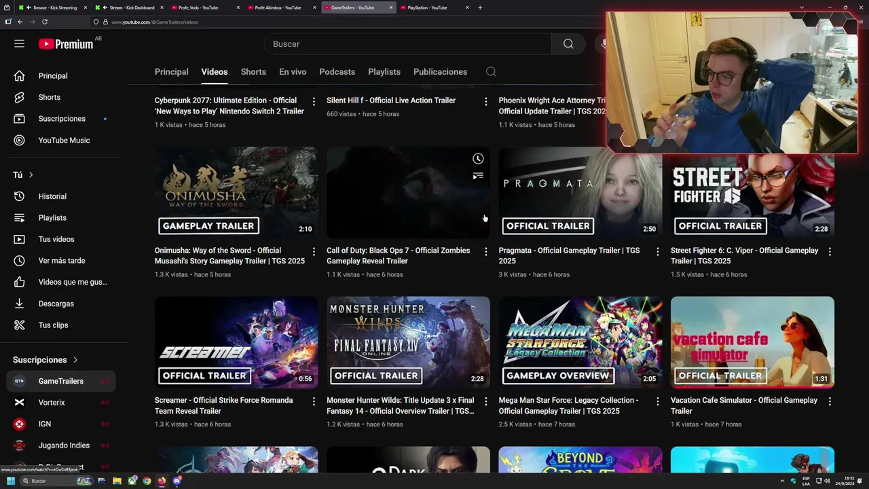Open the Playlists channel tab

click(x=384, y=72)
